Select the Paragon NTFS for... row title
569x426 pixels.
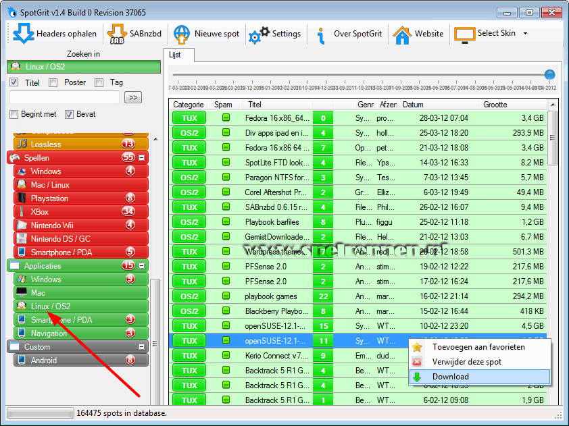(x=277, y=178)
